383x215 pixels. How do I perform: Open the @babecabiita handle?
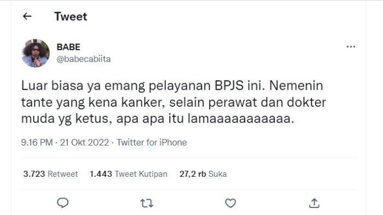coord(84,59)
